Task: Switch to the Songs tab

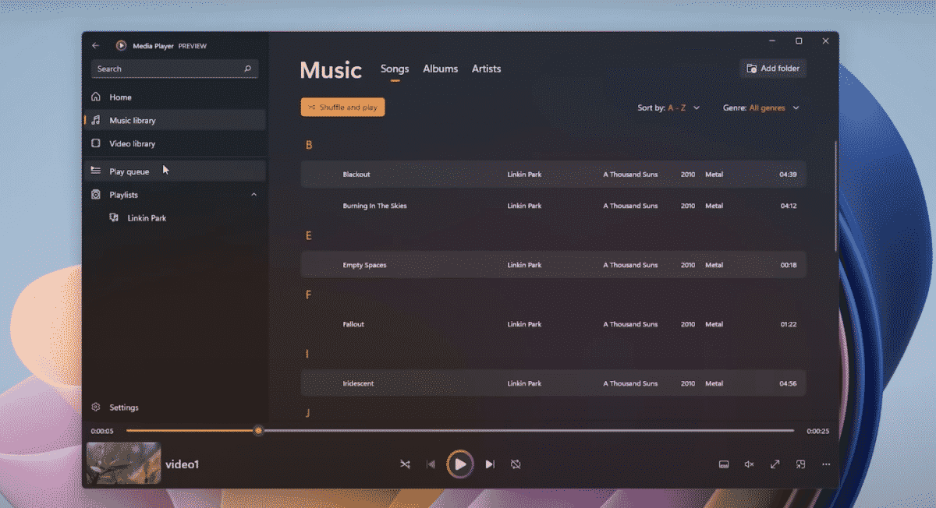Action: click(395, 69)
